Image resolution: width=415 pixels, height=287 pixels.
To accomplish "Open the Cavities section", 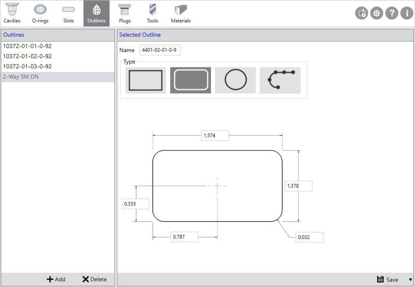I will pyautogui.click(x=12, y=13).
